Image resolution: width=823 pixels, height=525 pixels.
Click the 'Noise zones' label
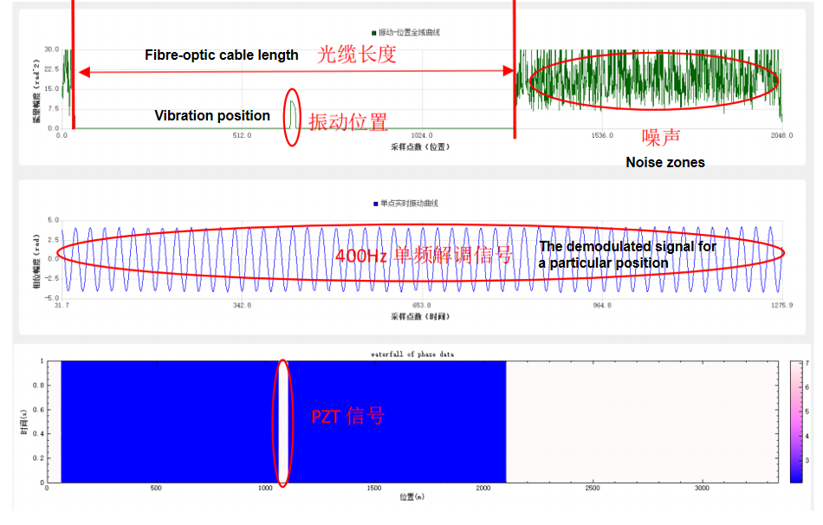pos(665,162)
